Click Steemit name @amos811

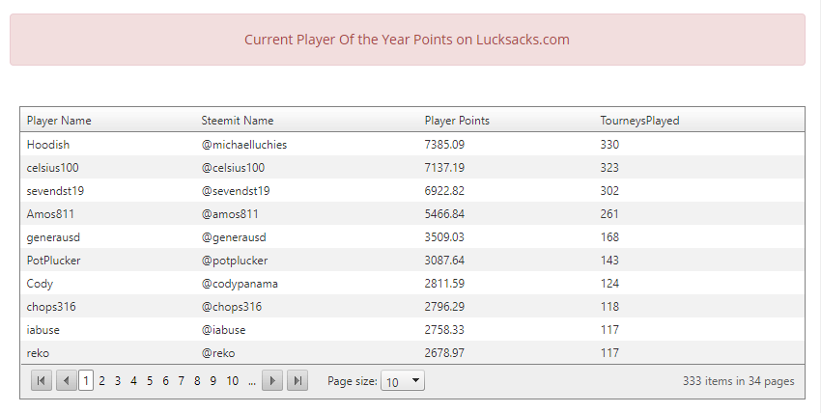click(230, 214)
